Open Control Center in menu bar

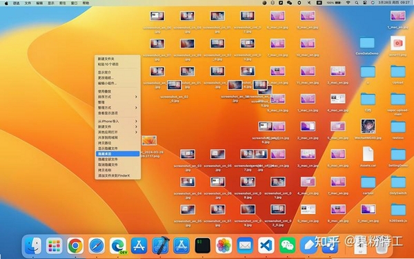point(365,3)
